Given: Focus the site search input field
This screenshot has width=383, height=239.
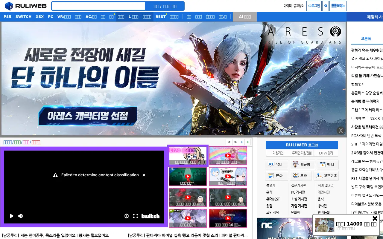Looking at the screenshot, I should pyautogui.click(x=98, y=6).
